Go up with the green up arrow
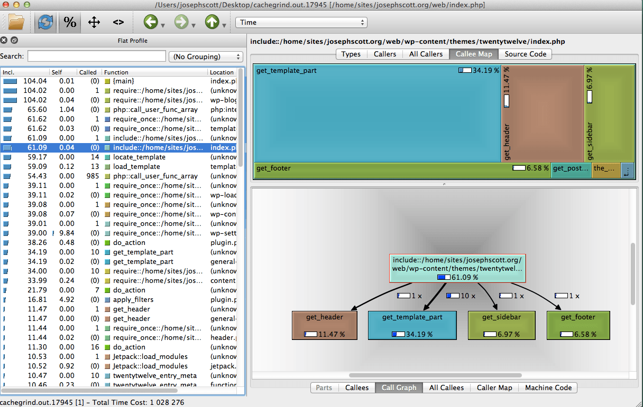This screenshot has width=643, height=407. (x=212, y=22)
